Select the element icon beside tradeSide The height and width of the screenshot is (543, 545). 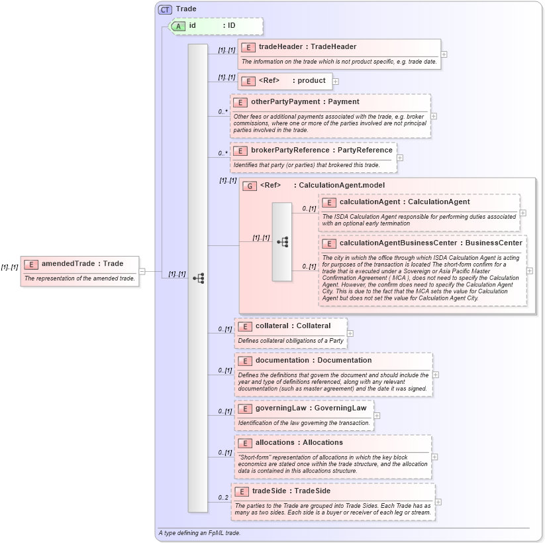(242, 491)
